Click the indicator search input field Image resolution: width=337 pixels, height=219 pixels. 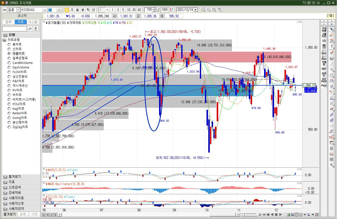tap(15, 29)
